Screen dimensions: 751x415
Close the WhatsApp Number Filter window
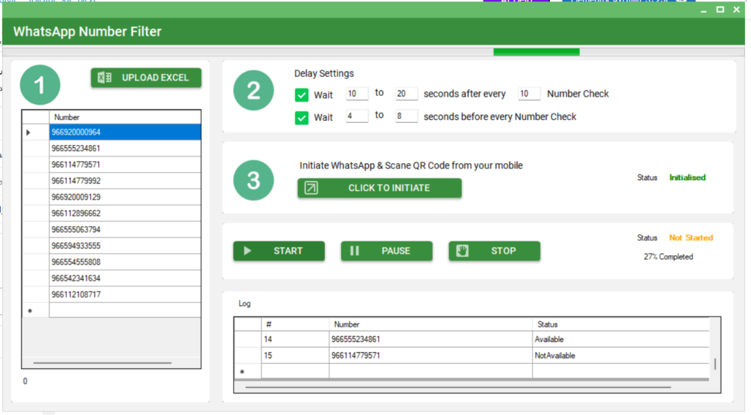(736, 10)
